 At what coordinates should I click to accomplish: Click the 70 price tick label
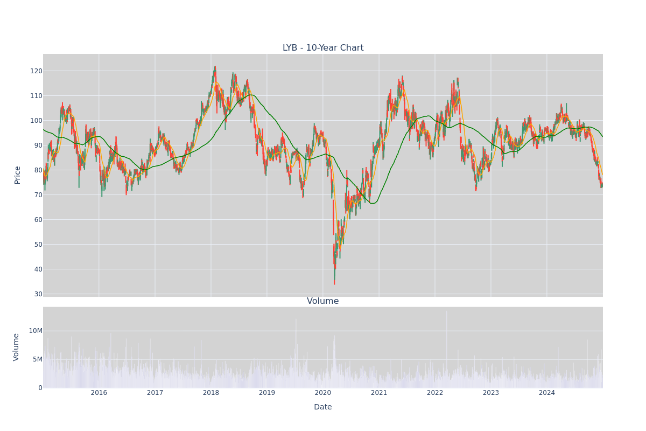(38, 195)
